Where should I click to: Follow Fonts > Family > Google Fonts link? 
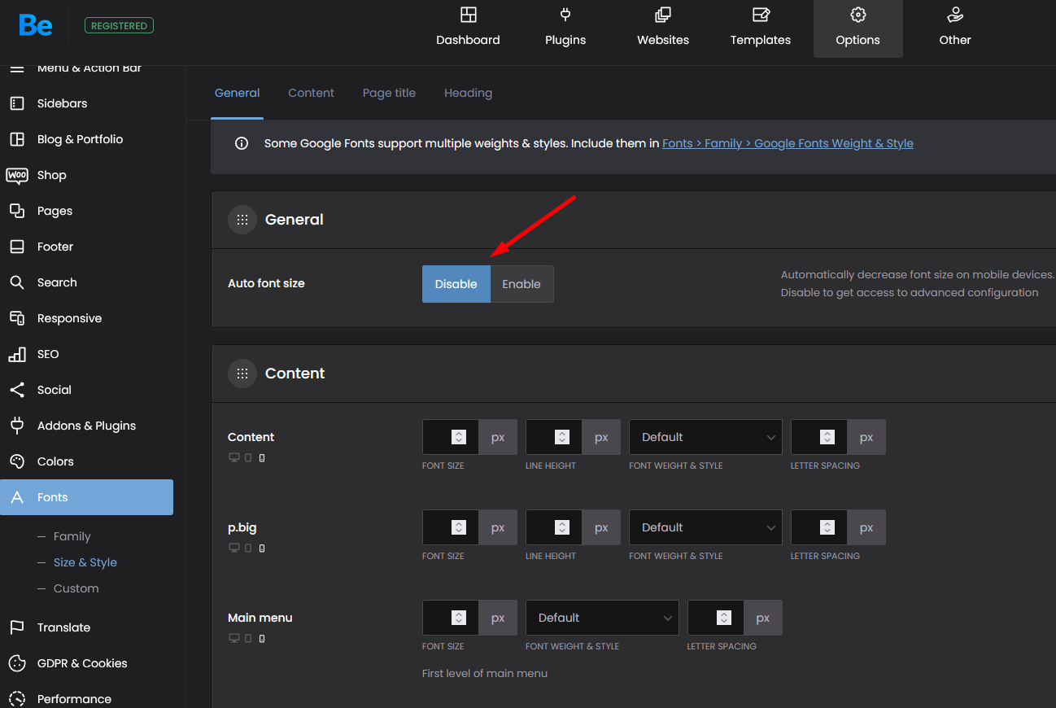click(x=788, y=143)
